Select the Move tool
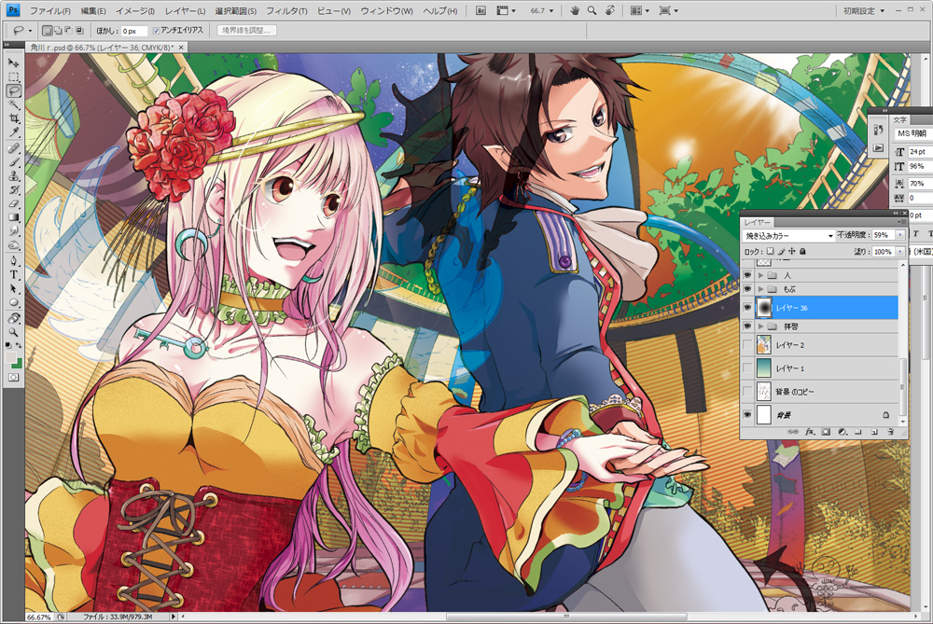 (x=13, y=62)
